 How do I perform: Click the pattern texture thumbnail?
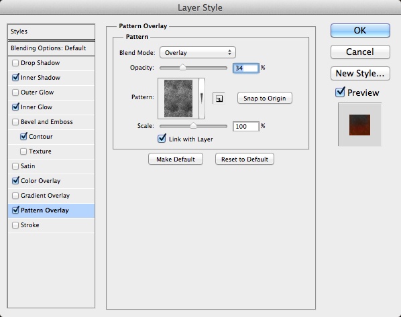(178, 99)
